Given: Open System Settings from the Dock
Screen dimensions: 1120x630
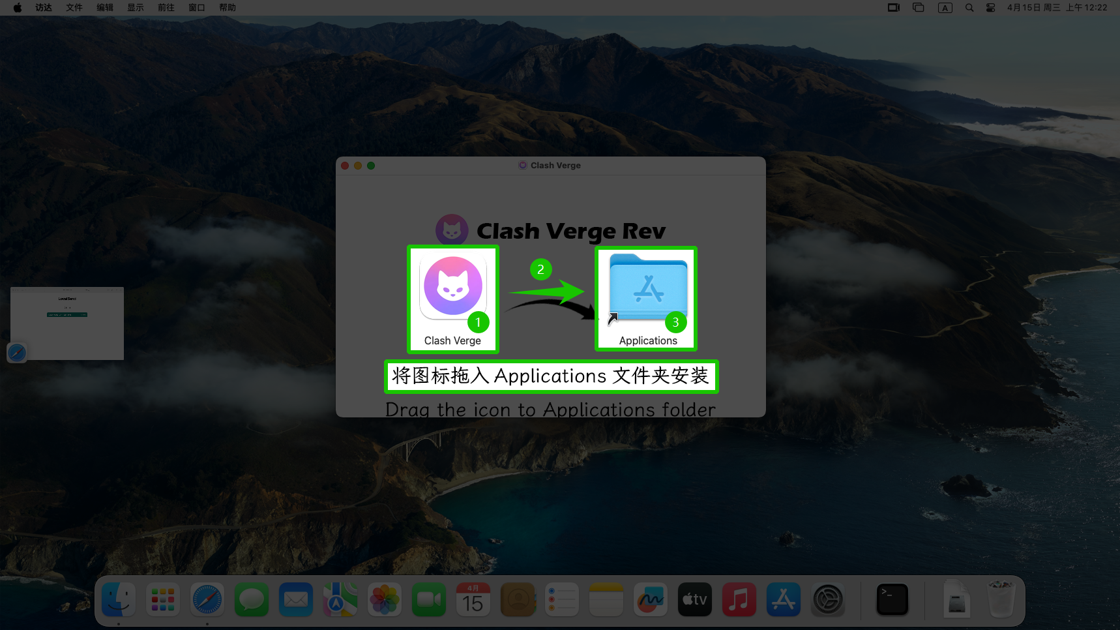Looking at the screenshot, I should click(828, 599).
